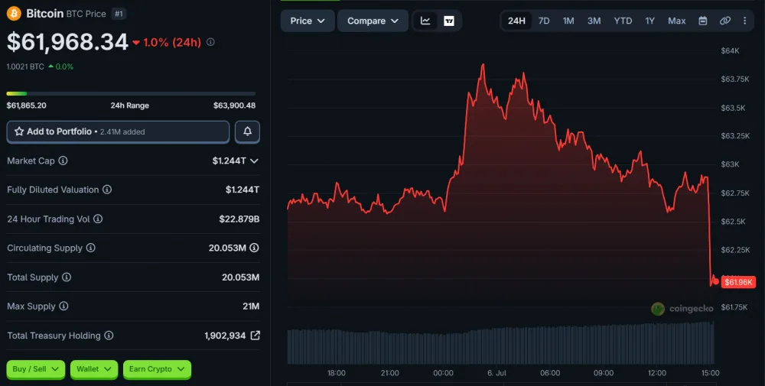
Task: Click the $63,900.48 range high value
Action: [x=234, y=105]
